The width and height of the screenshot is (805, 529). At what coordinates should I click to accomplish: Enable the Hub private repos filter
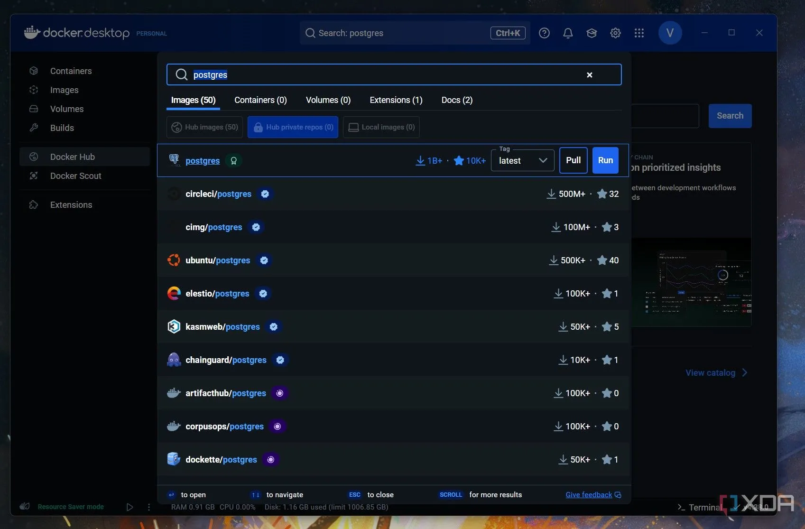(x=293, y=127)
